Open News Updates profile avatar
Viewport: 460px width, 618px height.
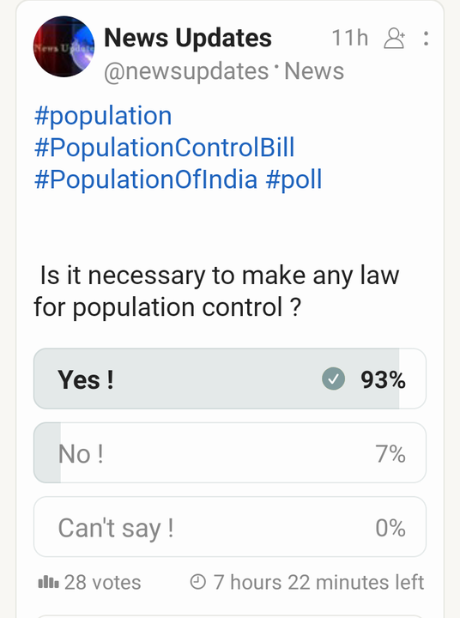64,46
